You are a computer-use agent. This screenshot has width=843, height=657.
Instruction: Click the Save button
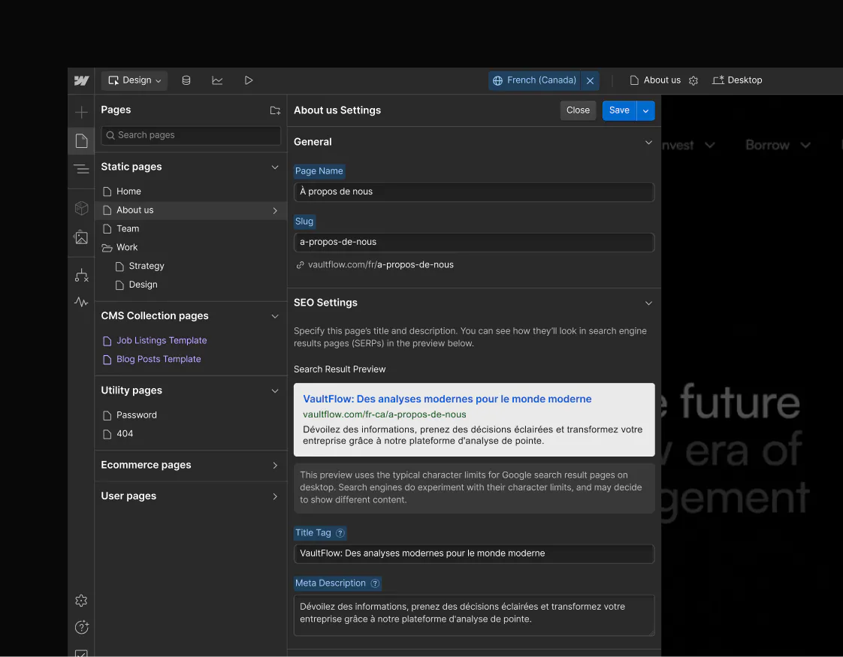point(619,110)
